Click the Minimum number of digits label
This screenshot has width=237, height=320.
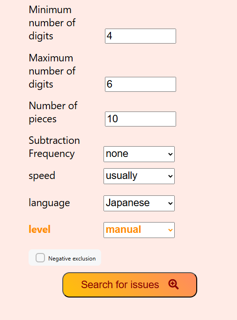pos(52,23)
